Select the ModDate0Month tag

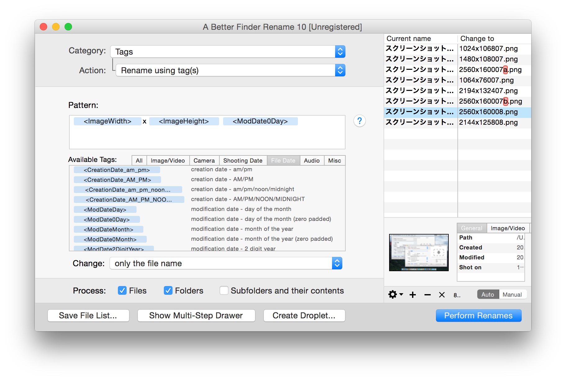[x=110, y=239]
